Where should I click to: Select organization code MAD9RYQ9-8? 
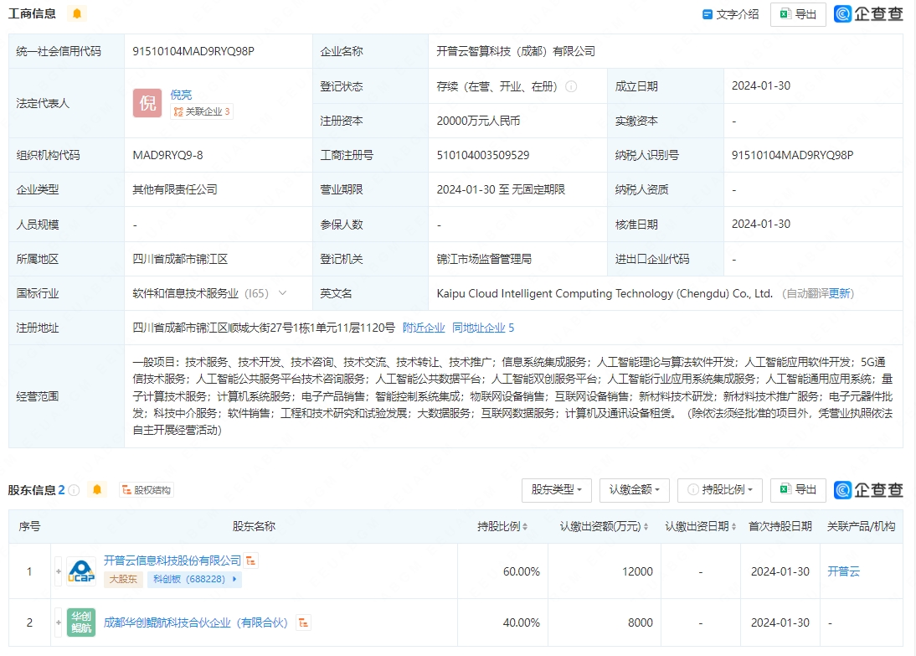[x=167, y=155]
